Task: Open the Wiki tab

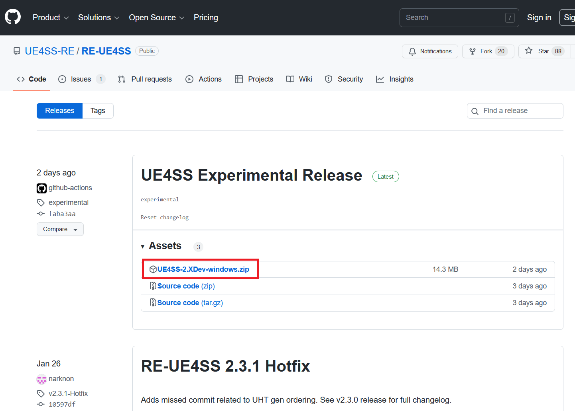Action: coord(299,79)
